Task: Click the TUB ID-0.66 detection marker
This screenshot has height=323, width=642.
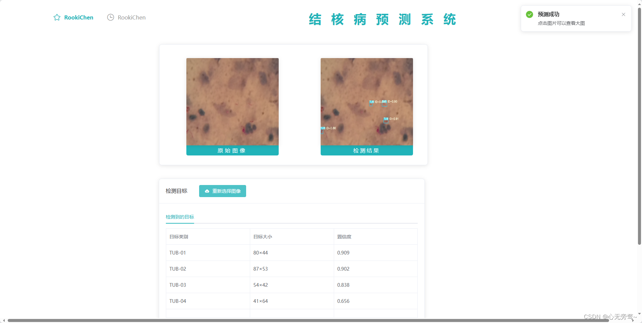Action: (328, 128)
